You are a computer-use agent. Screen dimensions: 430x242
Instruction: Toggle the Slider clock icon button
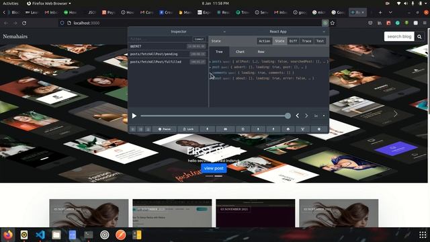point(243,129)
